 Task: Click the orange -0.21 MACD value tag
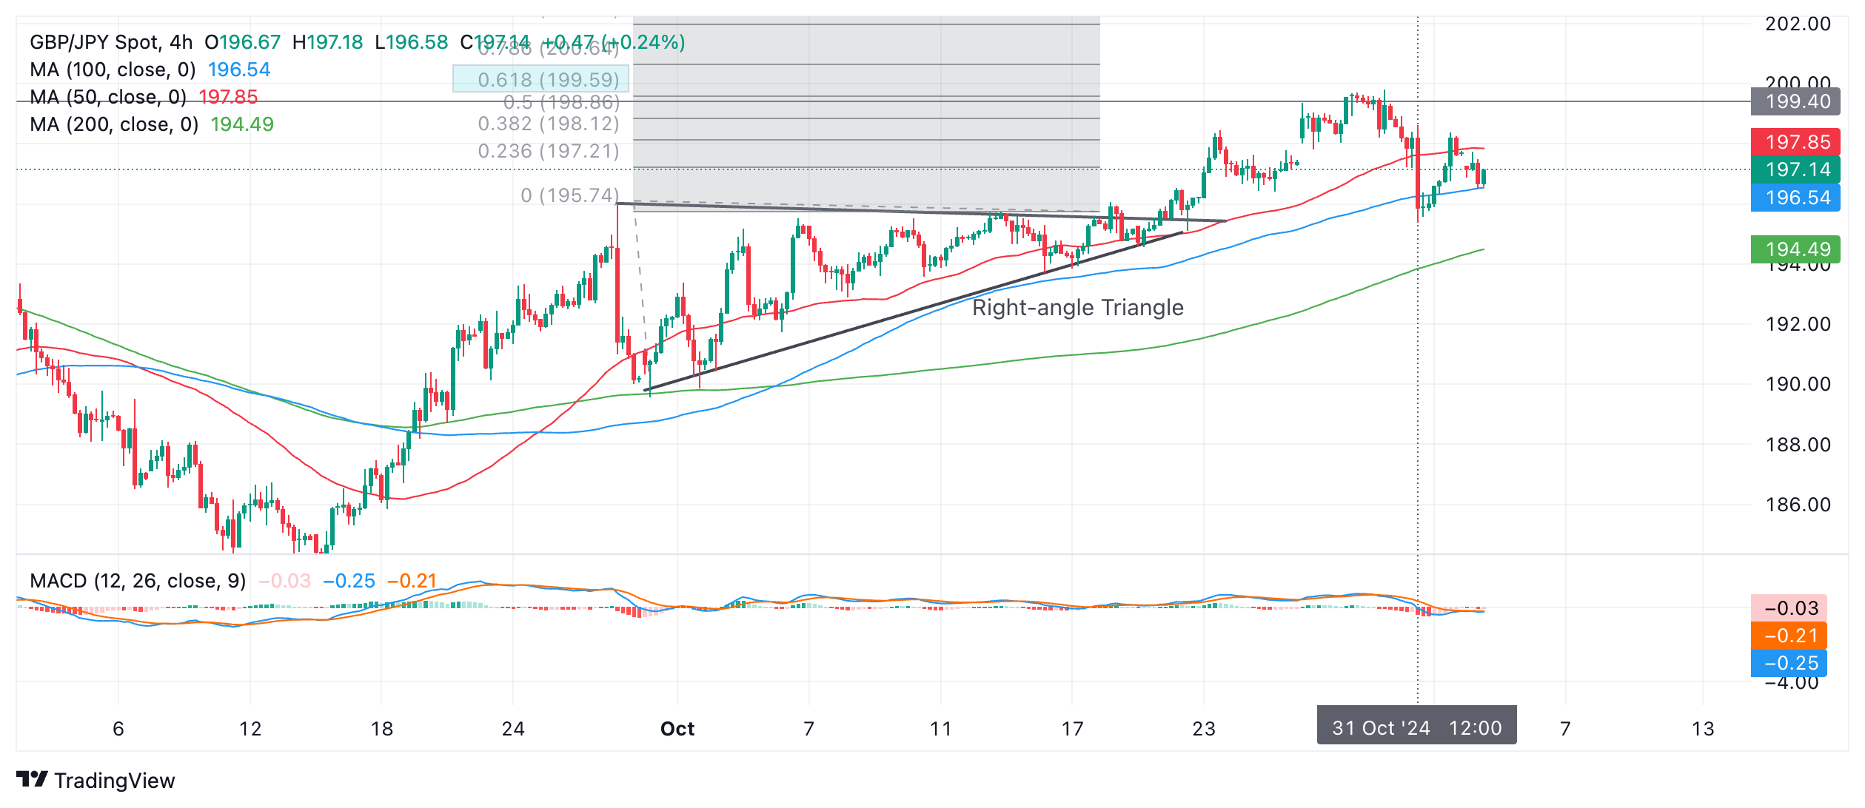1789,636
